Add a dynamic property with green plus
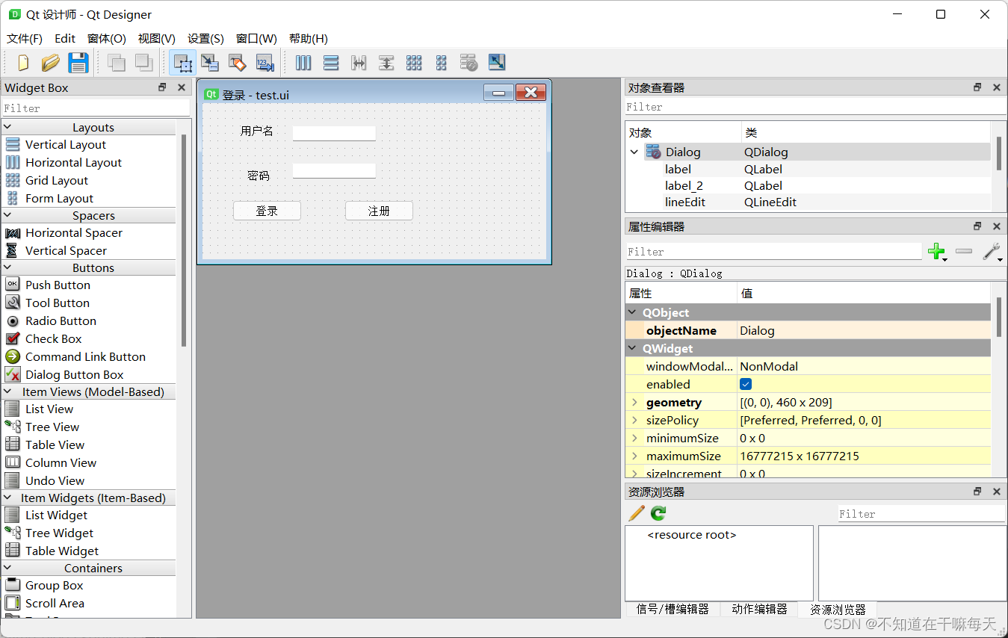Screen dimensions: 1008x638 click(936, 252)
